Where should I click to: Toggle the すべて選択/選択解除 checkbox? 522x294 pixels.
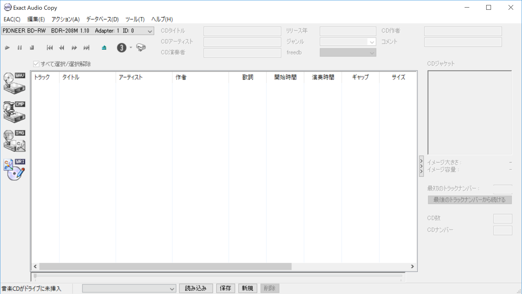(36, 64)
